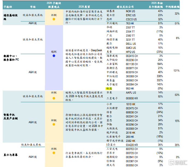Select ticker 034220 KR
This screenshot has height=167, width=189.
132,145
